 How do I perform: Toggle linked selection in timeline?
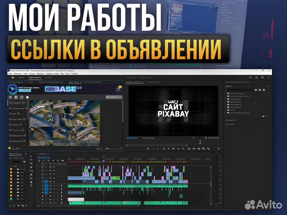tap(48, 161)
